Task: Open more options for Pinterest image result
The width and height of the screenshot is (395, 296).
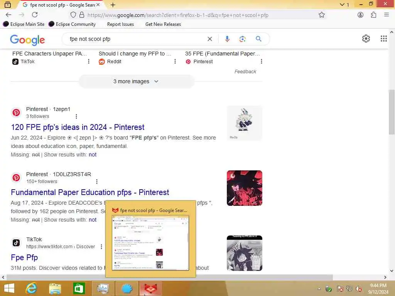Action: [x=261, y=61]
